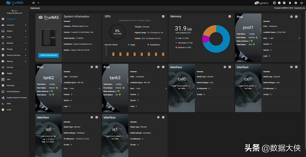Click the CHECK FOR UPDATES button

[48, 55]
